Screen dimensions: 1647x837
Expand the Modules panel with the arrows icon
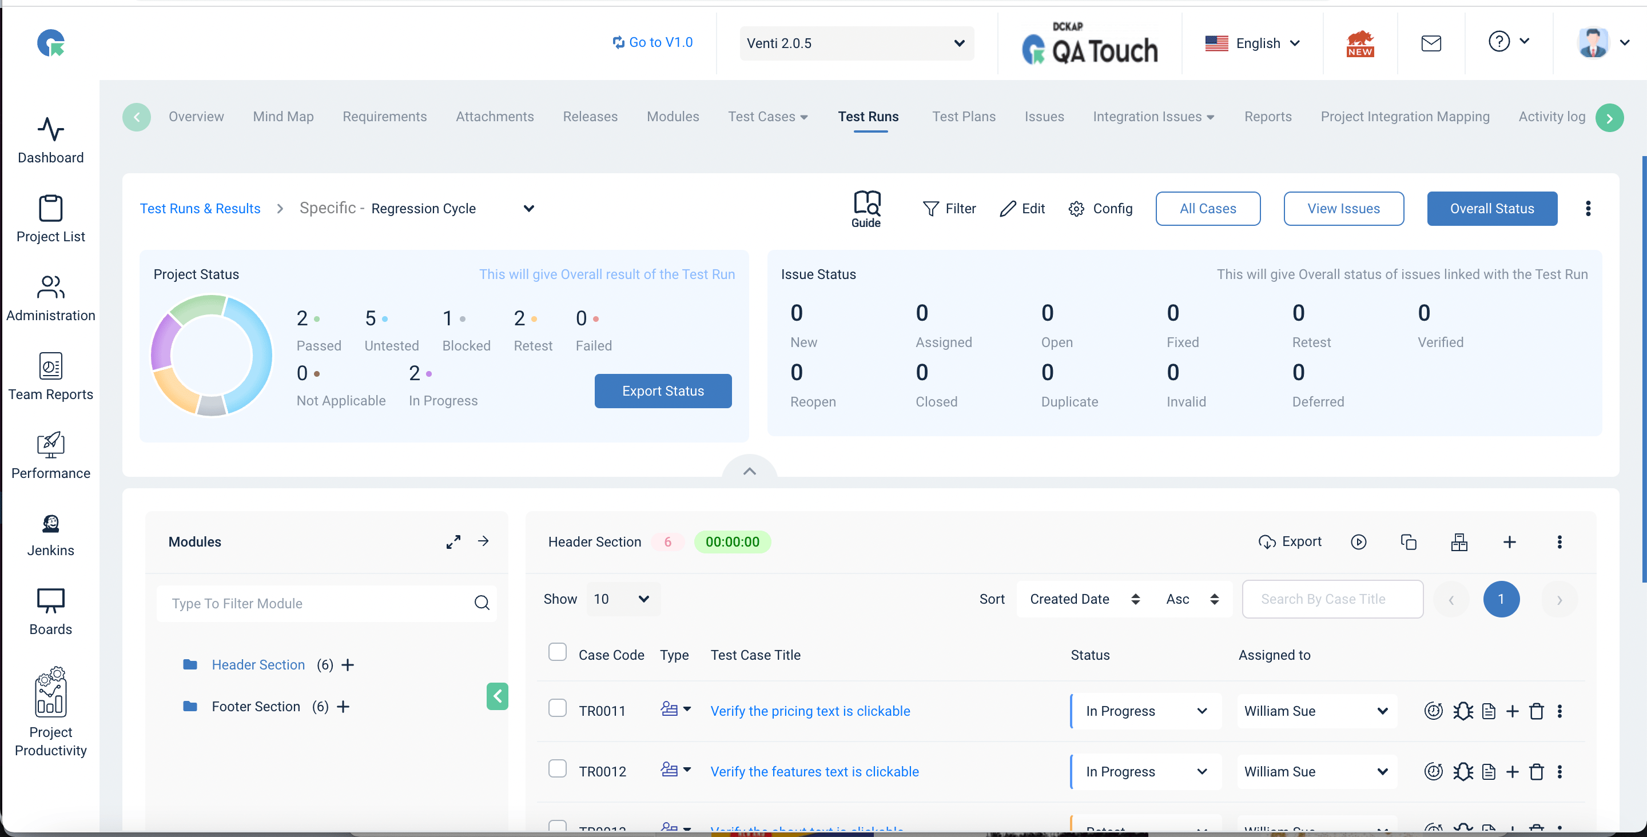pyautogui.click(x=453, y=542)
